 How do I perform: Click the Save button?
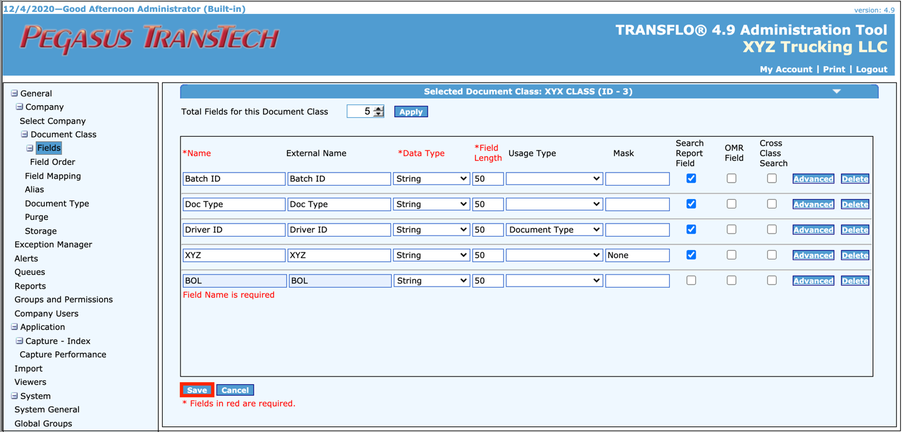click(x=196, y=390)
